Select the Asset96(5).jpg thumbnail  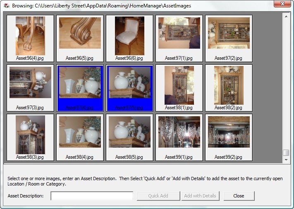tap(80, 38)
